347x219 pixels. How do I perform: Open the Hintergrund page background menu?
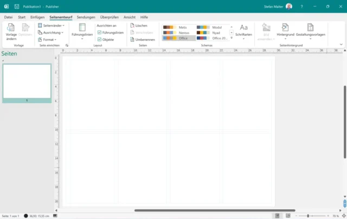(x=285, y=30)
